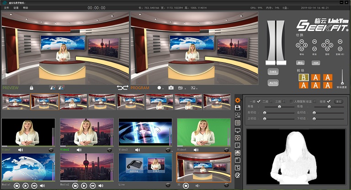The image size is (351, 190).
Task: Click the TAKE button
Action: (273, 71)
